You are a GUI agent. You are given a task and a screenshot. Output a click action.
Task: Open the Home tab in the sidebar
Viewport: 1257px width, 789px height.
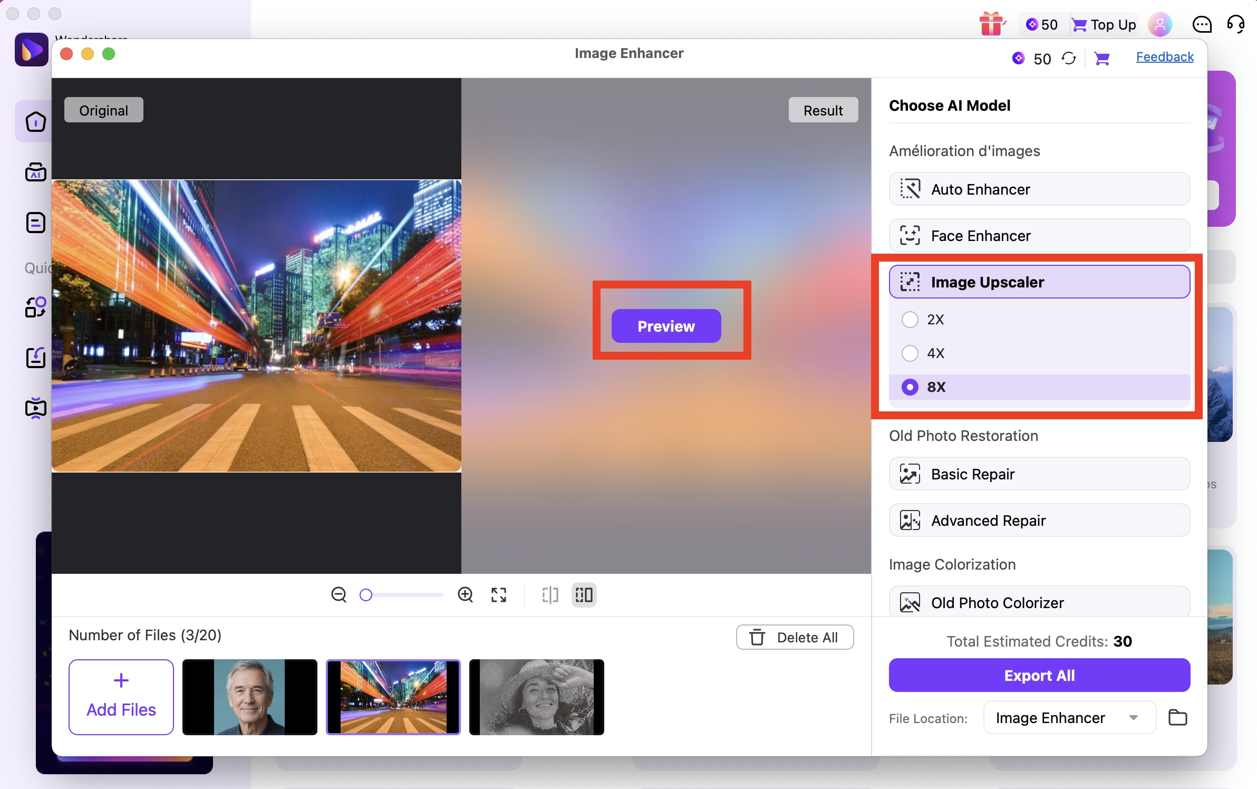pos(35,121)
